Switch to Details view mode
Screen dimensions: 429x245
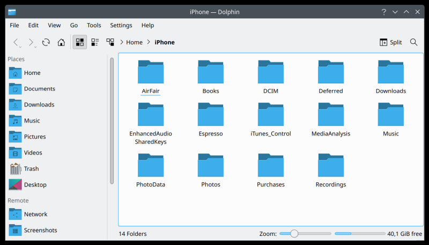pos(110,42)
